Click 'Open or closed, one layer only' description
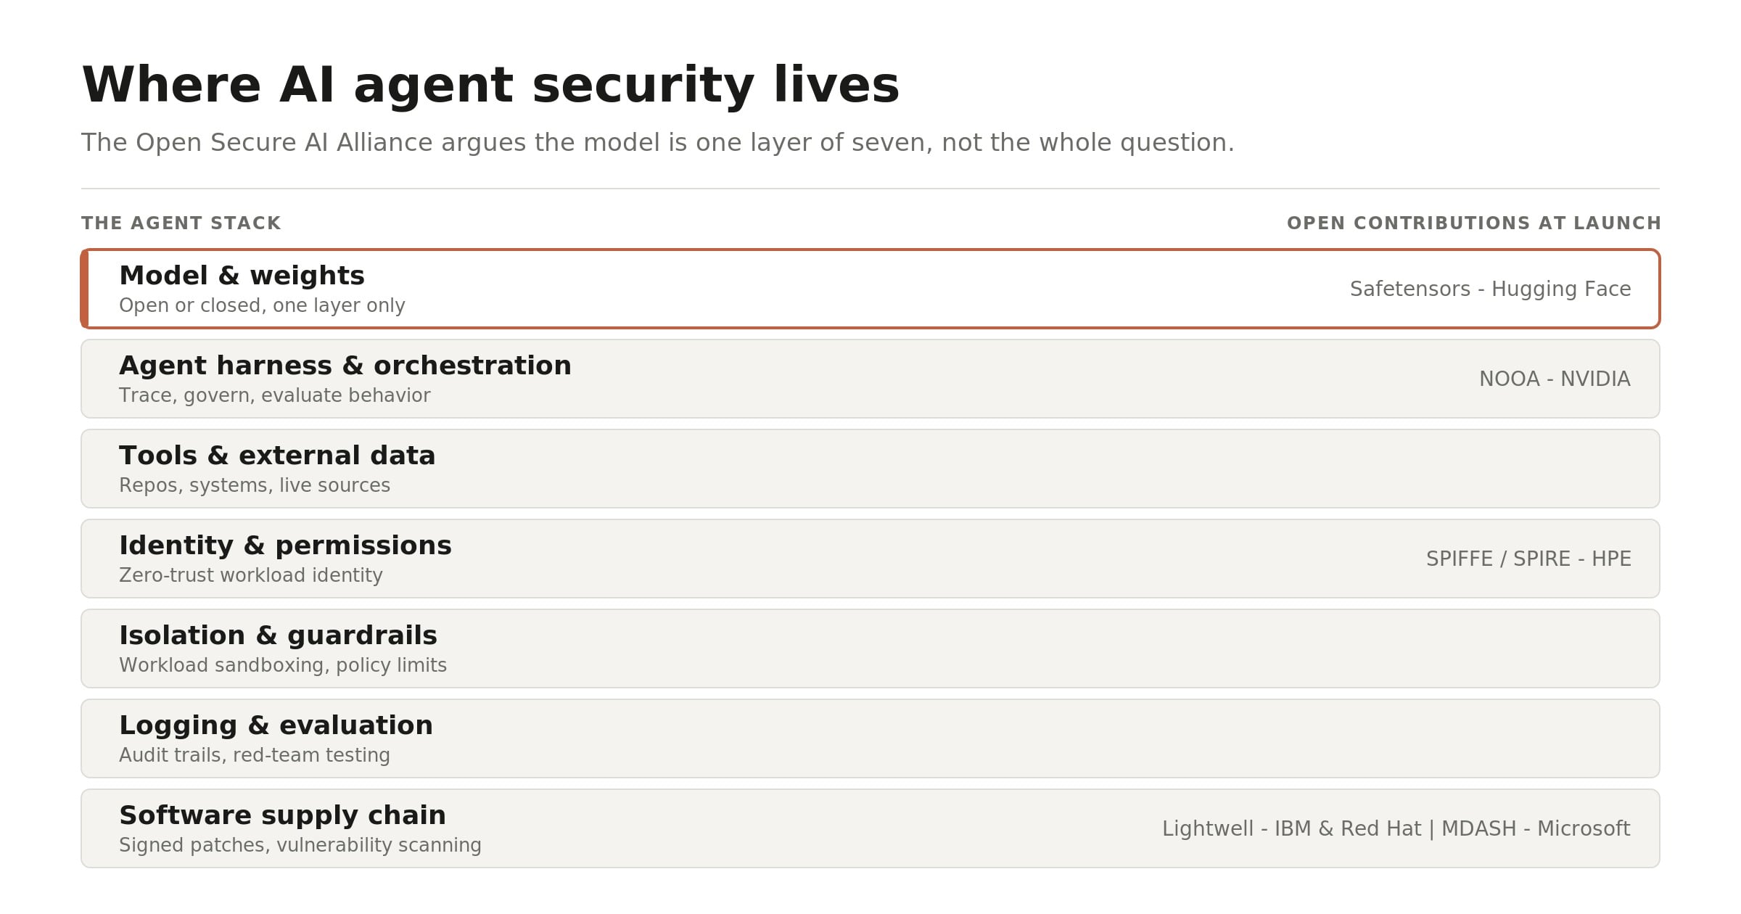The width and height of the screenshot is (1741, 914). pyautogui.click(x=262, y=305)
